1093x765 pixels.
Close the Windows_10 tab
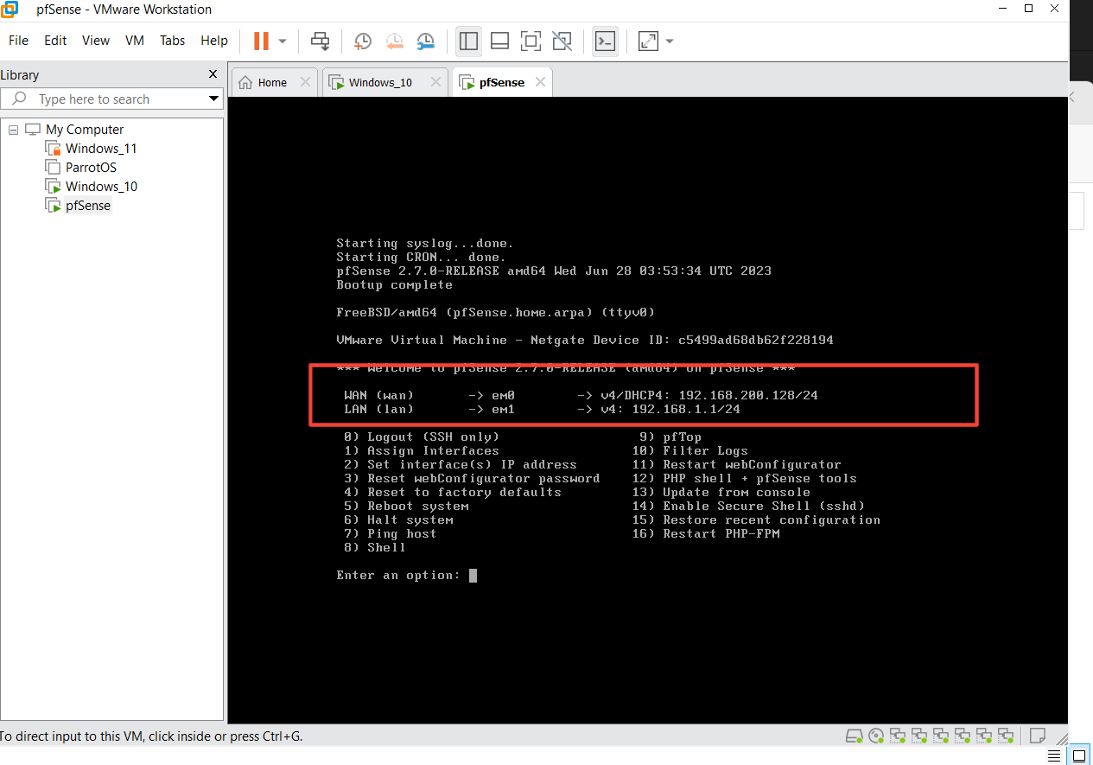[x=436, y=82]
